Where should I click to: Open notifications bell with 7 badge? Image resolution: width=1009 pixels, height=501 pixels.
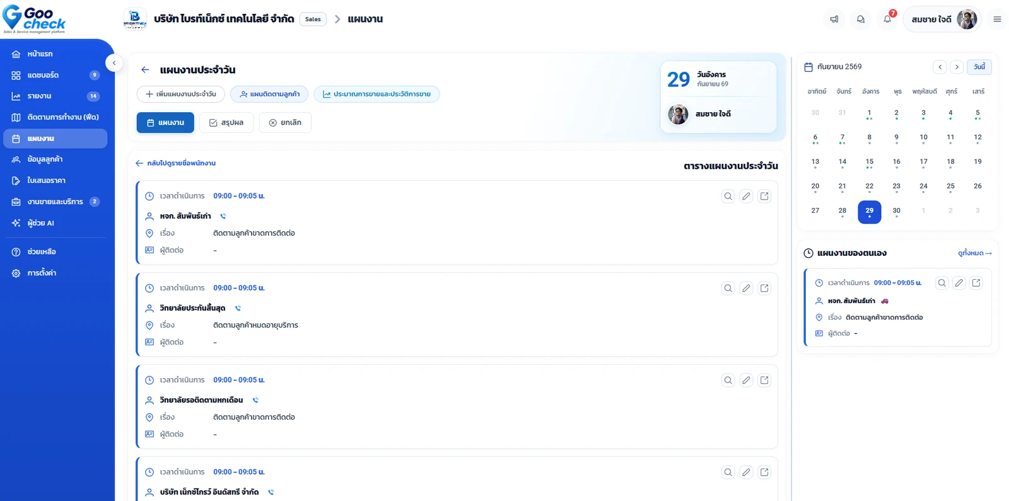(x=887, y=19)
